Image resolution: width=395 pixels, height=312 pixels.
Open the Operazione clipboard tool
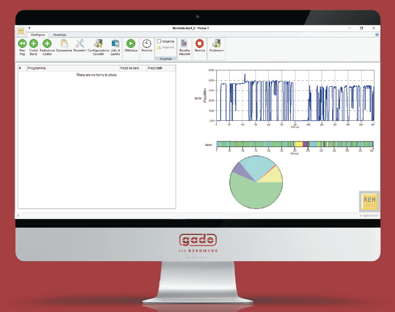pyautogui.click(x=64, y=44)
